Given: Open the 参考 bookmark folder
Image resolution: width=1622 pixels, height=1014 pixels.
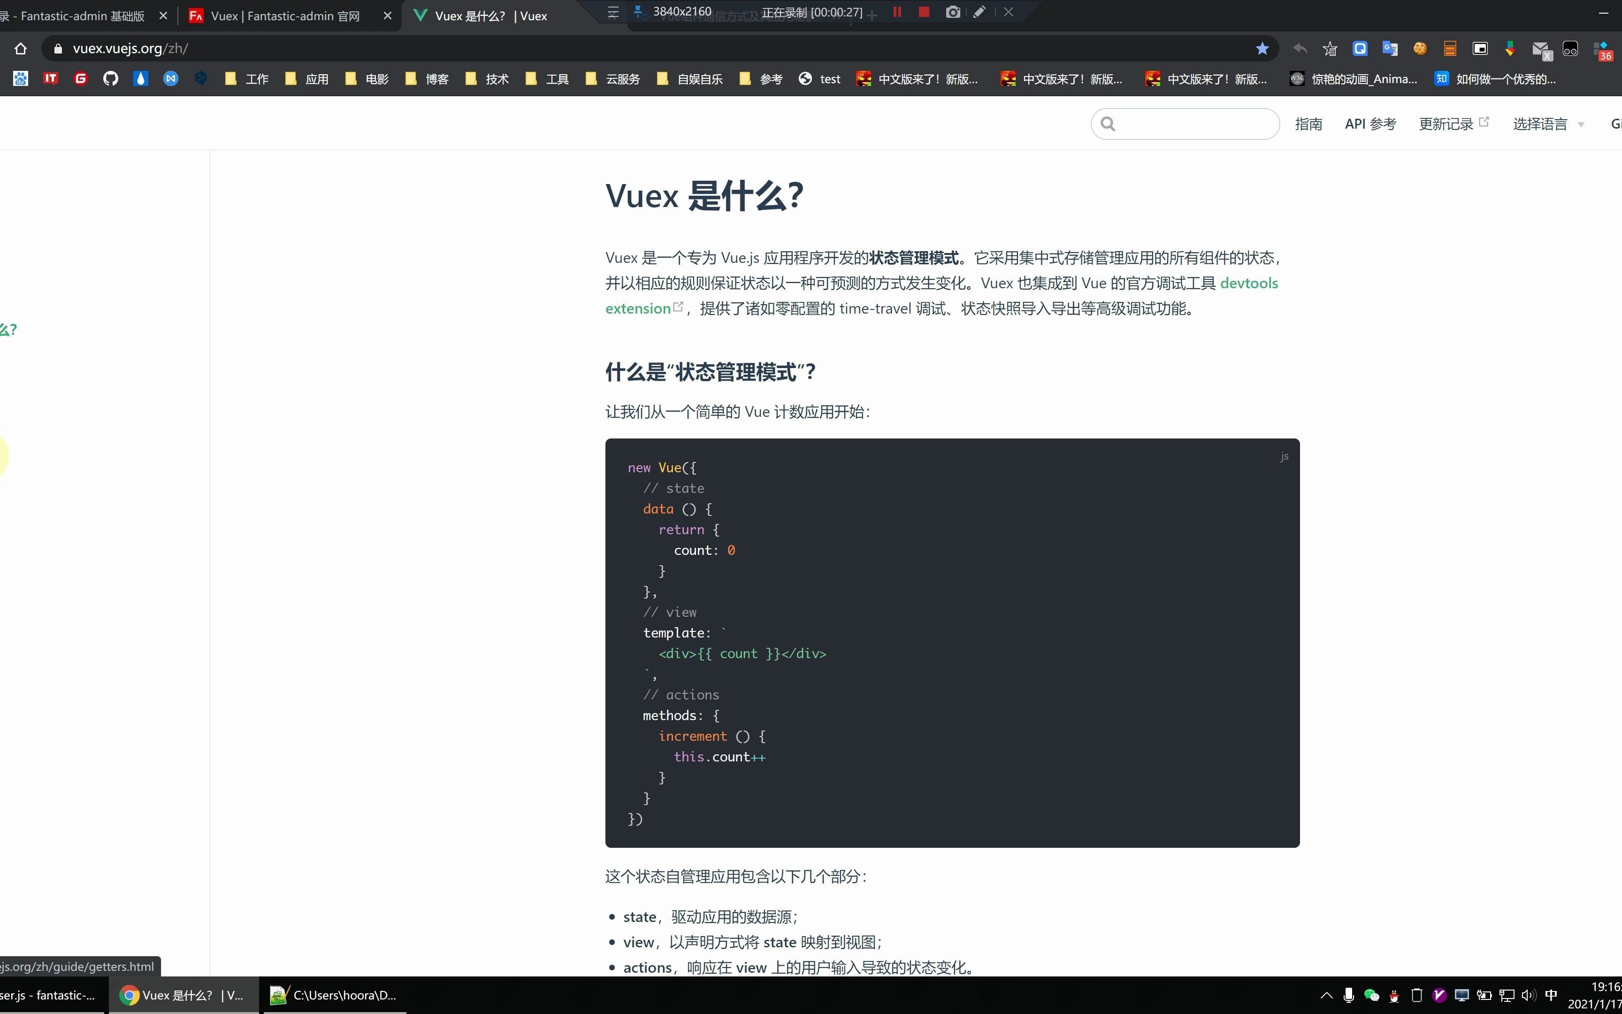Looking at the screenshot, I should [761, 78].
